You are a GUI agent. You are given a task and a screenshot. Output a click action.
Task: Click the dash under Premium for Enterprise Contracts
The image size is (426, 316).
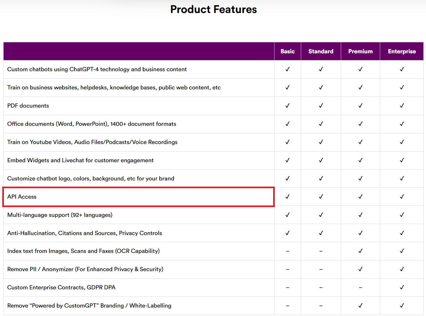pos(360,287)
